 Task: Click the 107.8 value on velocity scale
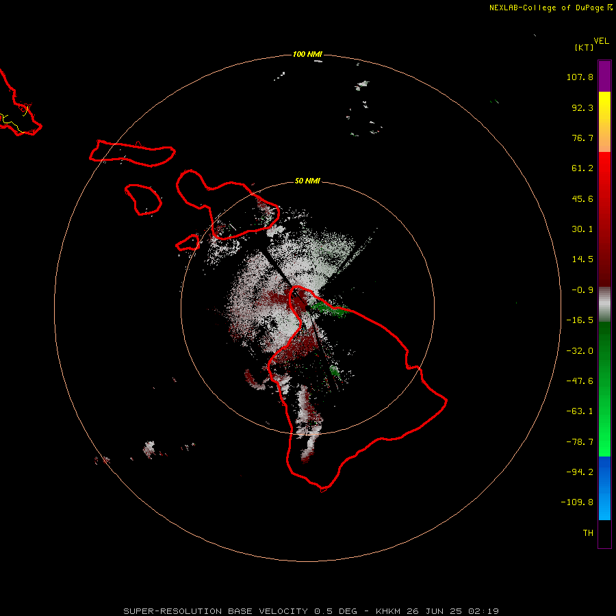580,77
